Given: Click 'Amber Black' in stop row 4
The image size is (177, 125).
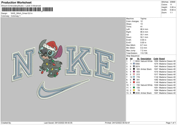Looking at the screenshot, I should (x=146, y=69).
